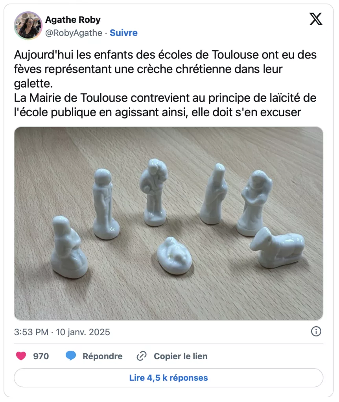
Task: Open the nativity figurines photo
Action: 168,223
